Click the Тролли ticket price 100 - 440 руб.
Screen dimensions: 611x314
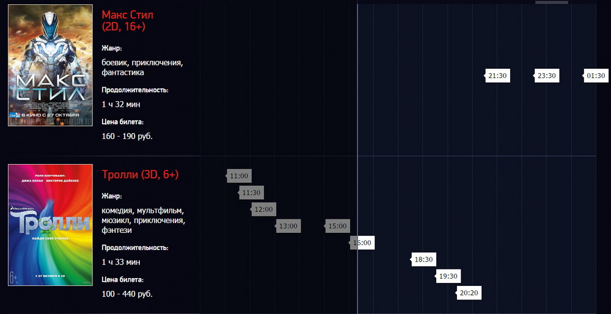tap(127, 294)
